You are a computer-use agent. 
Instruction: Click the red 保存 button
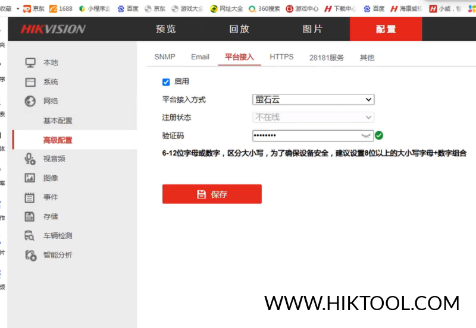(x=212, y=194)
